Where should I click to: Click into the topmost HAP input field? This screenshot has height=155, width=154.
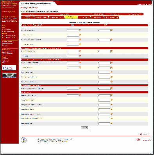tap(104, 30)
